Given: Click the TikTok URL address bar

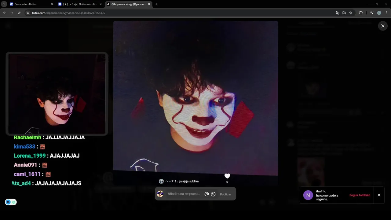Looking at the screenshot, I should click(180, 13).
